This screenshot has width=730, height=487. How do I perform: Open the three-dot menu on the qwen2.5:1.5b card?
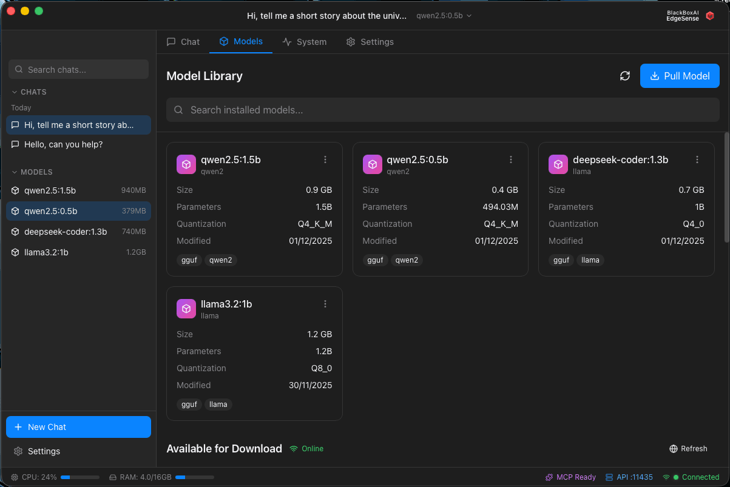coord(325,160)
